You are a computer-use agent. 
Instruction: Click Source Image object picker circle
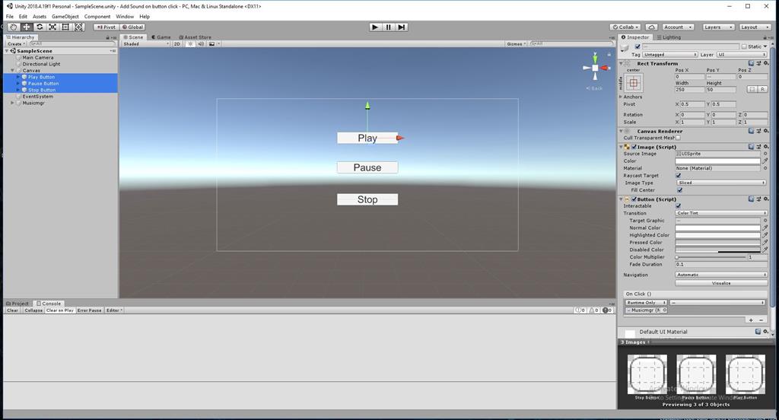(x=765, y=154)
